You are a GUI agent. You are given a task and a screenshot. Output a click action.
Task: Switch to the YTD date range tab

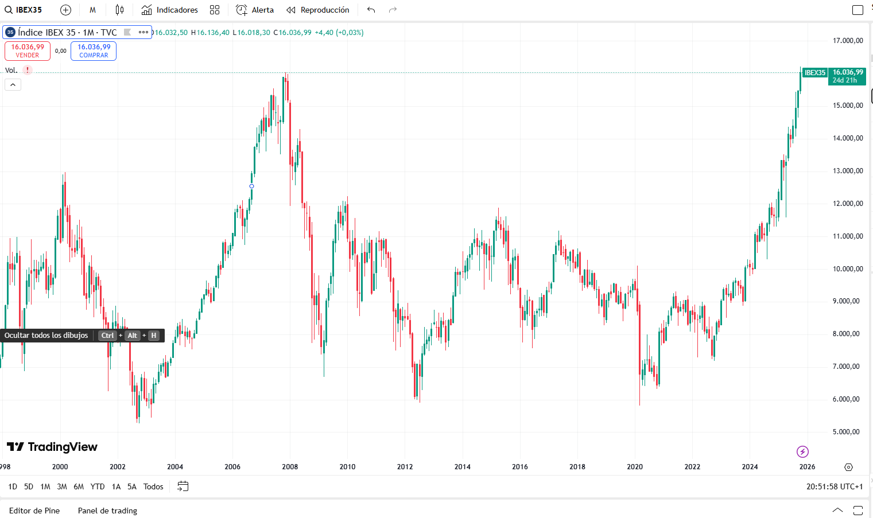[98, 486]
